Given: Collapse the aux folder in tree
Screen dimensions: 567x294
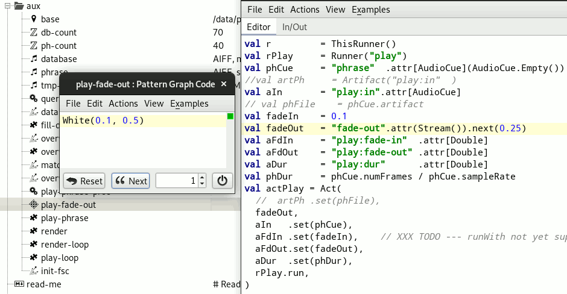Looking at the screenshot, I should (7, 6).
